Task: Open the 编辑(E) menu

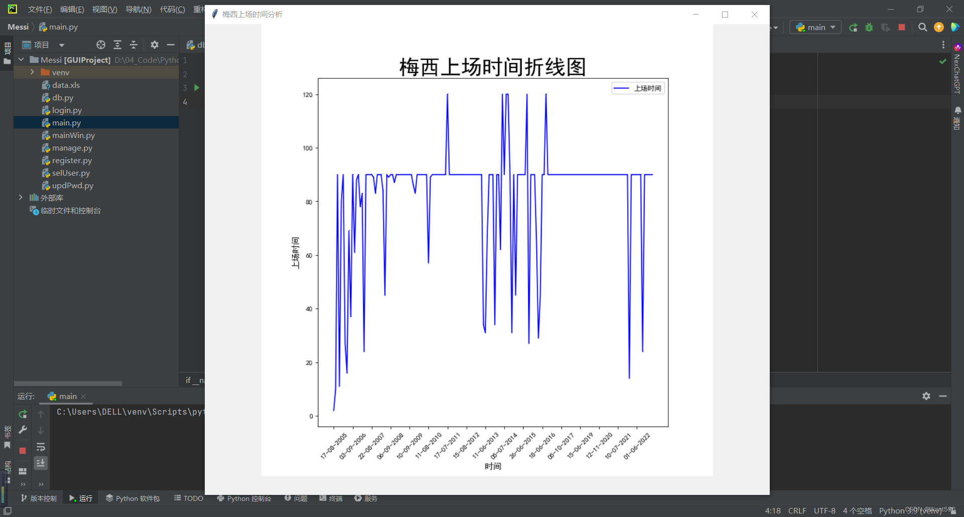Action: (72, 9)
